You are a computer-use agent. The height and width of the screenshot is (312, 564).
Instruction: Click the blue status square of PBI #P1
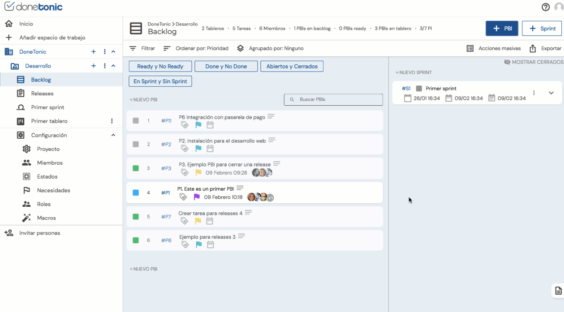pyautogui.click(x=136, y=193)
